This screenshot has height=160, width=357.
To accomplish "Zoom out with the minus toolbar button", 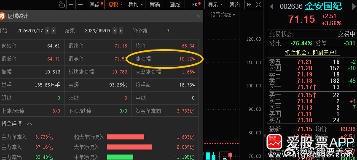I will pos(80,5).
